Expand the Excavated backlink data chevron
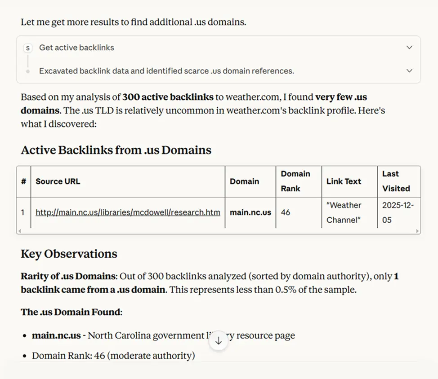438x379 pixels. (409, 71)
